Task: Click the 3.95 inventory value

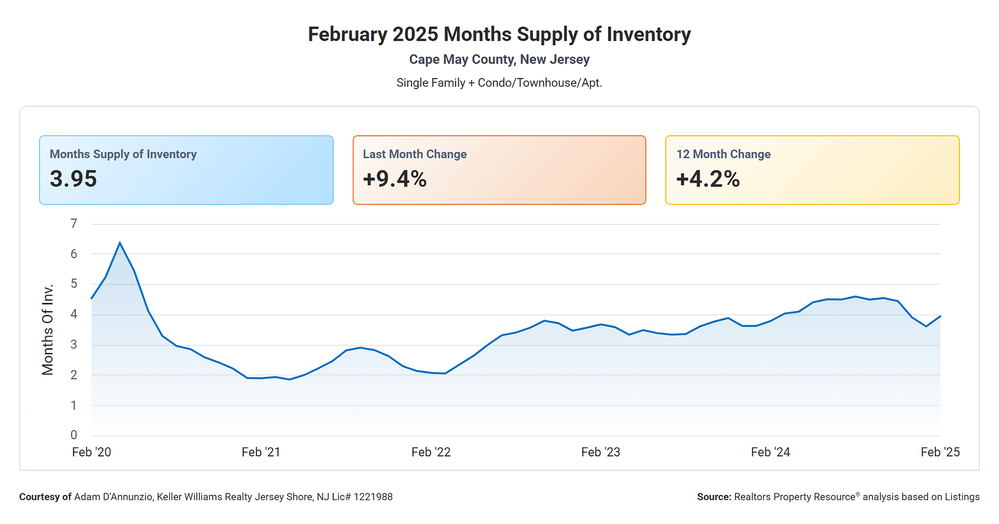Action: click(x=73, y=179)
